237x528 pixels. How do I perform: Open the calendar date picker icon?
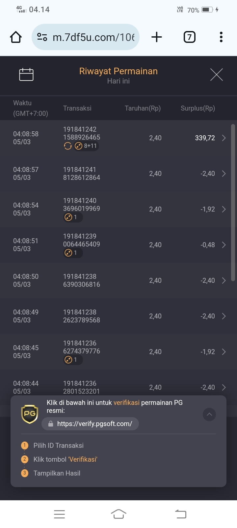[26, 74]
